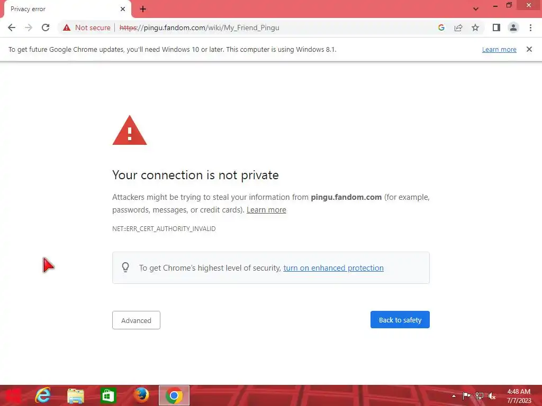This screenshot has height=406, width=542.
Task: Restore down the Chrome window
Action: pos(509,5)
